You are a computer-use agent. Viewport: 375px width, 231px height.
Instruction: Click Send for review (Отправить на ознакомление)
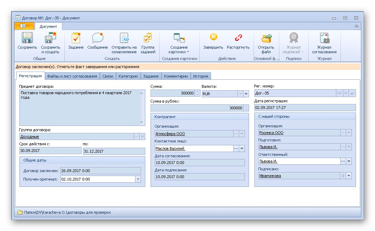click(124, 38)
